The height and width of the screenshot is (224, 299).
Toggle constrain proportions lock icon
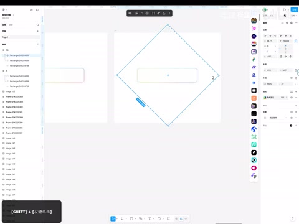(x=296, y=70)
